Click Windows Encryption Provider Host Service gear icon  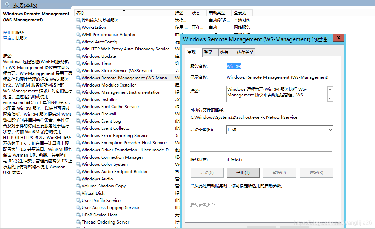click(78, 142)
